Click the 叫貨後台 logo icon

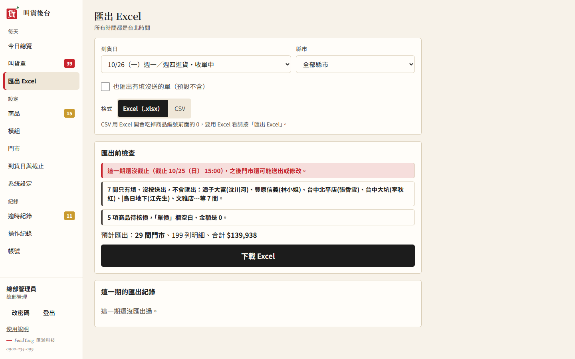[x=12, y=13]
